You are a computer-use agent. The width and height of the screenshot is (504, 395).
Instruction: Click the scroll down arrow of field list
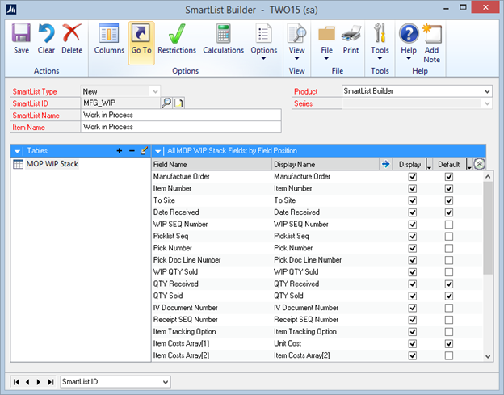[488, 356]
